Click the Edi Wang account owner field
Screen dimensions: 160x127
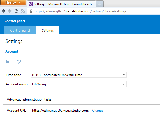(79, 84)
